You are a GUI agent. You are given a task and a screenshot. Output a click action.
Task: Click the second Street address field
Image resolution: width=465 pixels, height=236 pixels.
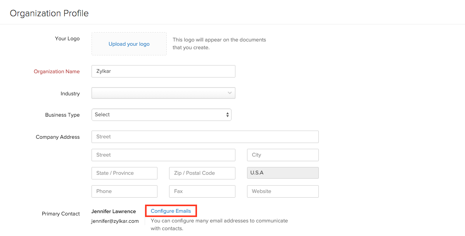pyautogui.click(x=163, y=155)
